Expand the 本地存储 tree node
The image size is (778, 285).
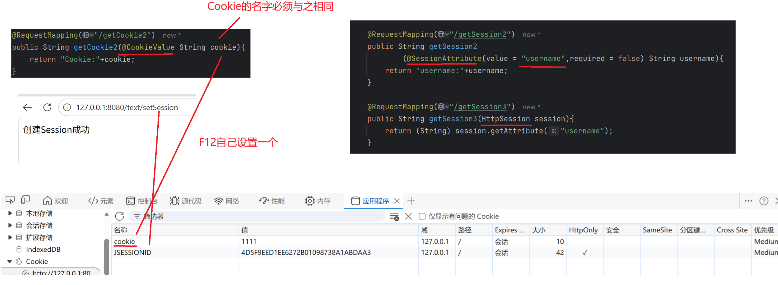coord(10,213)
